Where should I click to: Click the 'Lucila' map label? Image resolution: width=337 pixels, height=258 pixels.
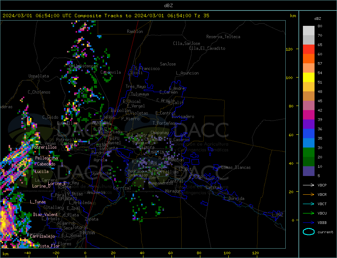pos(42,172)
